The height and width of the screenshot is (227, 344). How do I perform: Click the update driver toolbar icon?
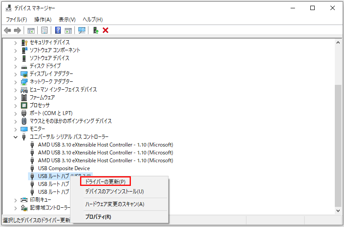pos(95,30)
